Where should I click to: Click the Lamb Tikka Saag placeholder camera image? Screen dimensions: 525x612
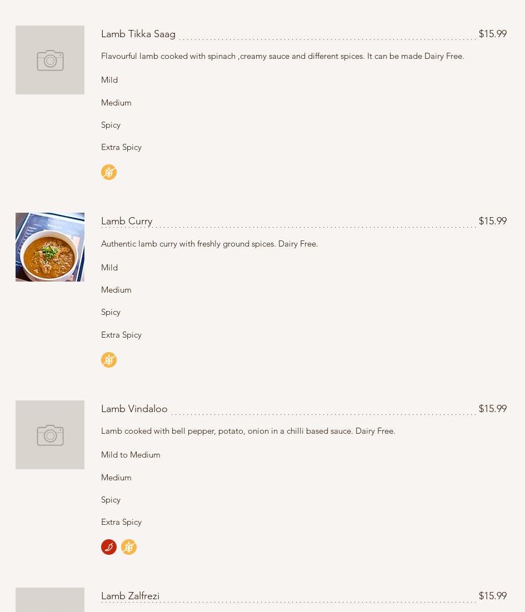50,60
